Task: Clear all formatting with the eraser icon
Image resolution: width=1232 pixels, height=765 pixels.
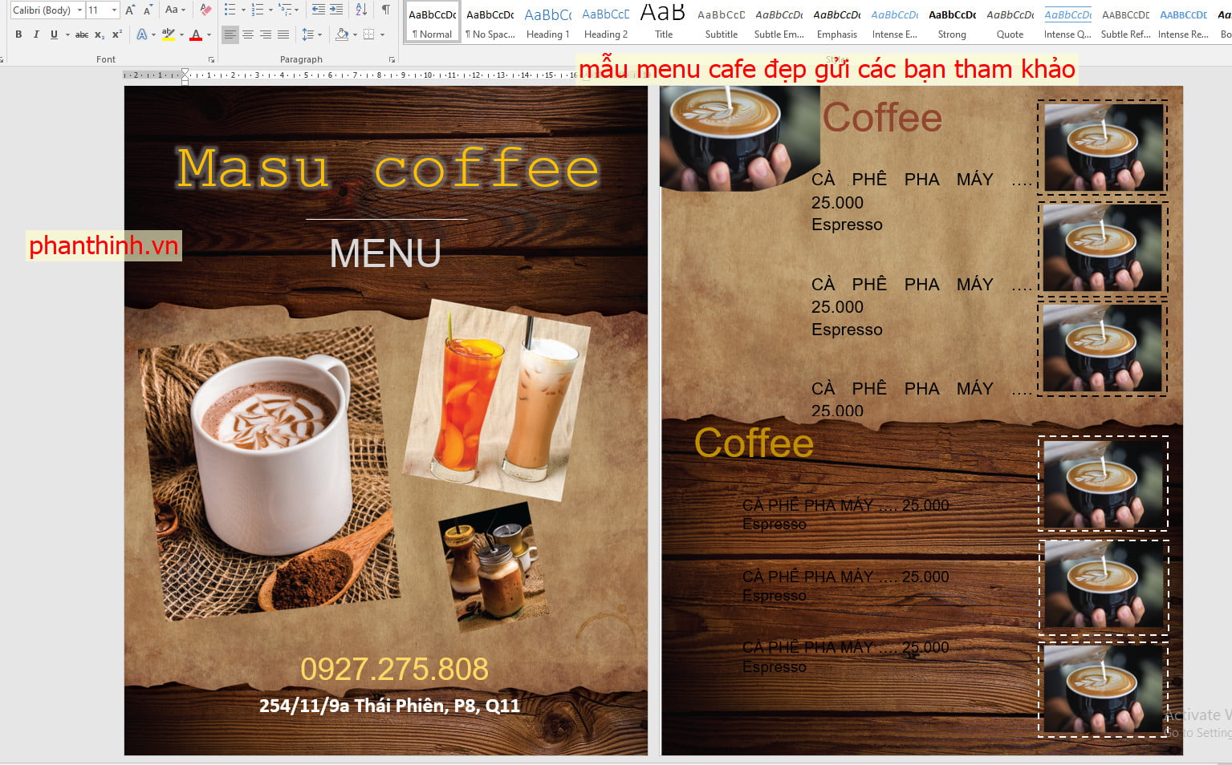Action: pos(205,10)
